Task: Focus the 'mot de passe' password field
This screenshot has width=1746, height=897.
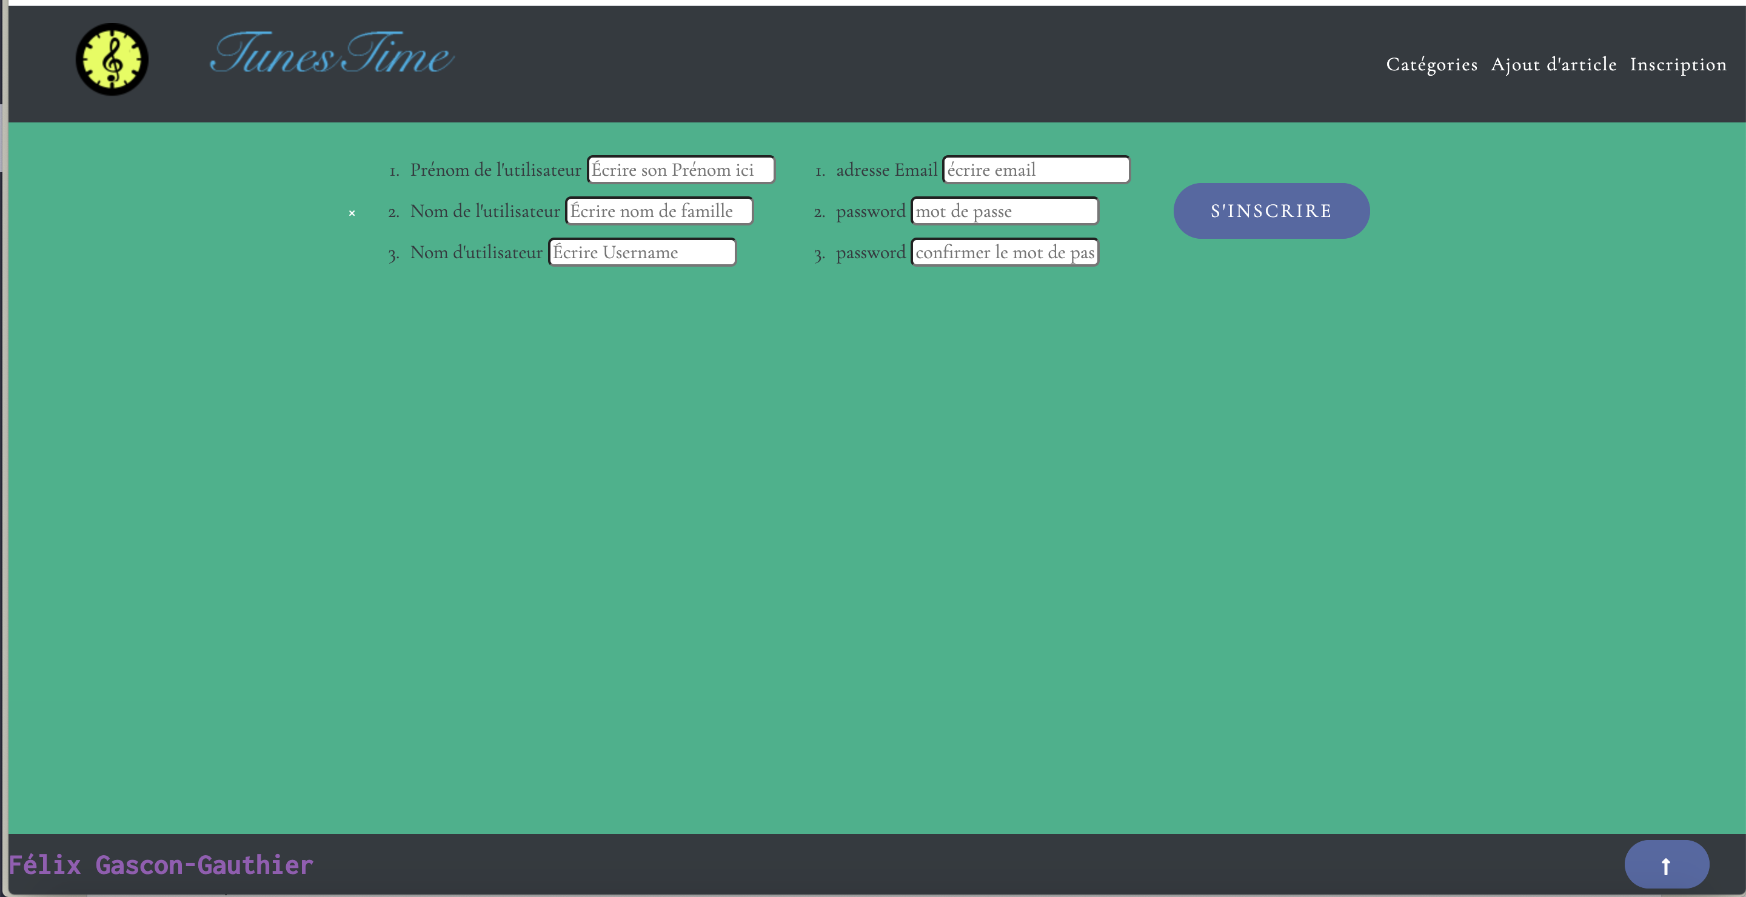Action: [x=1004, y=212]
